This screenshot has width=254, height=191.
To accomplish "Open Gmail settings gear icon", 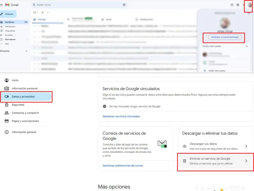I will [238, 5].
